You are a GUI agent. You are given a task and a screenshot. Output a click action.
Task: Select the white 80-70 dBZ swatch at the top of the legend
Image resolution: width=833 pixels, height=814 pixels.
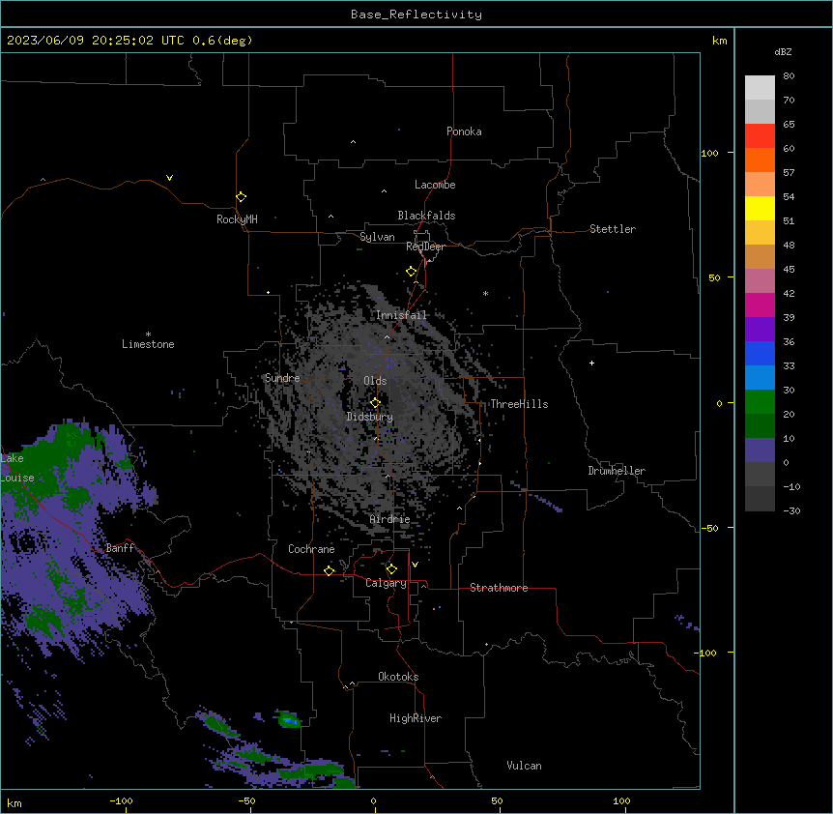(760, 88)
